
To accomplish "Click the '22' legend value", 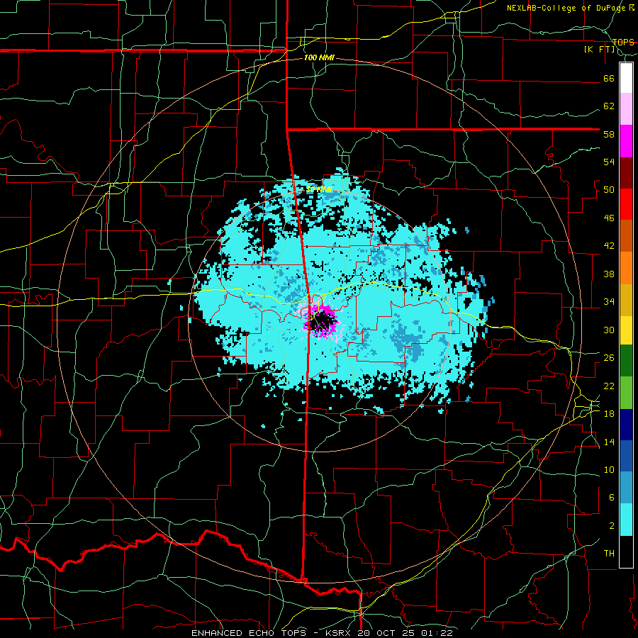I will point(609,386).
